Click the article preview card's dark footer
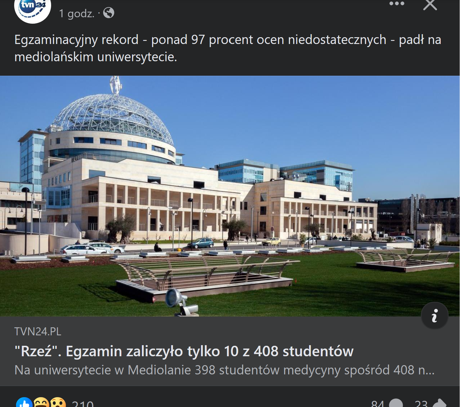460x407 pixels. pyautogui.click(x=230, y=351)
